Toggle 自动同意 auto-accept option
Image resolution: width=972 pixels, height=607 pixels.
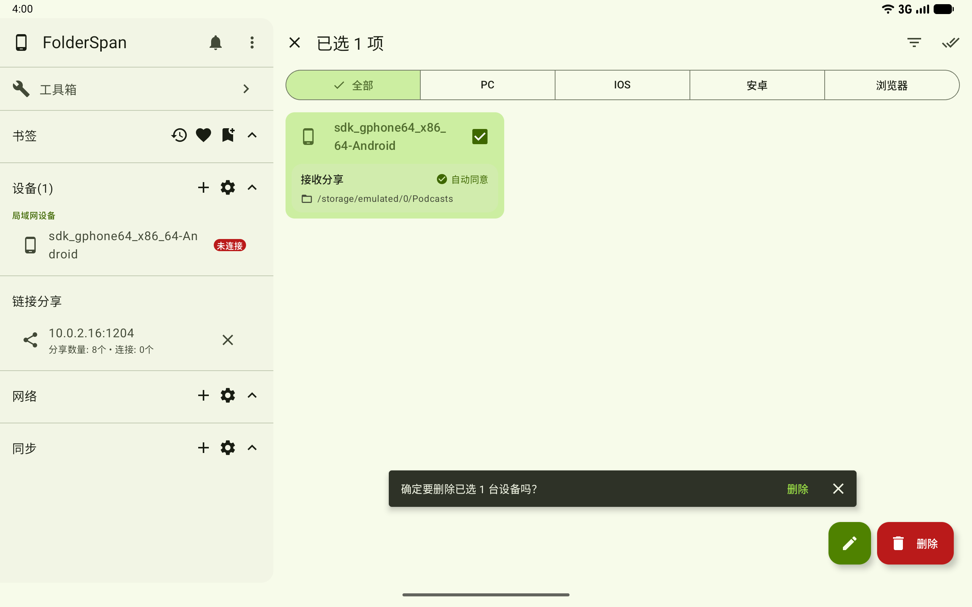(462, 179)
